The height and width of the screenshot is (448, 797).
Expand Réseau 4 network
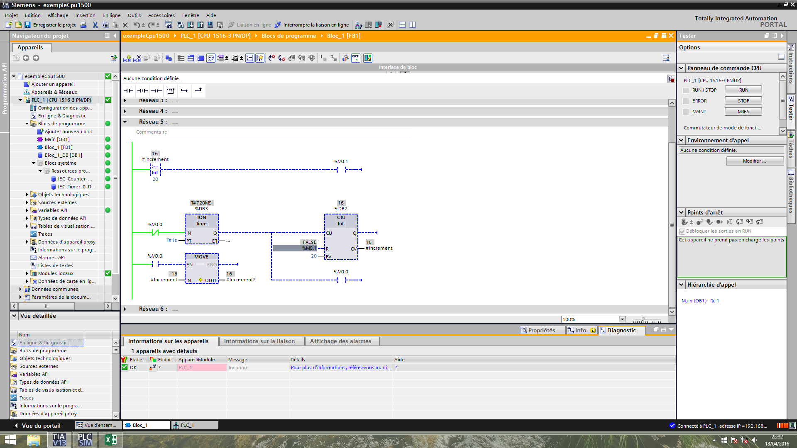[x=125, y=111]
